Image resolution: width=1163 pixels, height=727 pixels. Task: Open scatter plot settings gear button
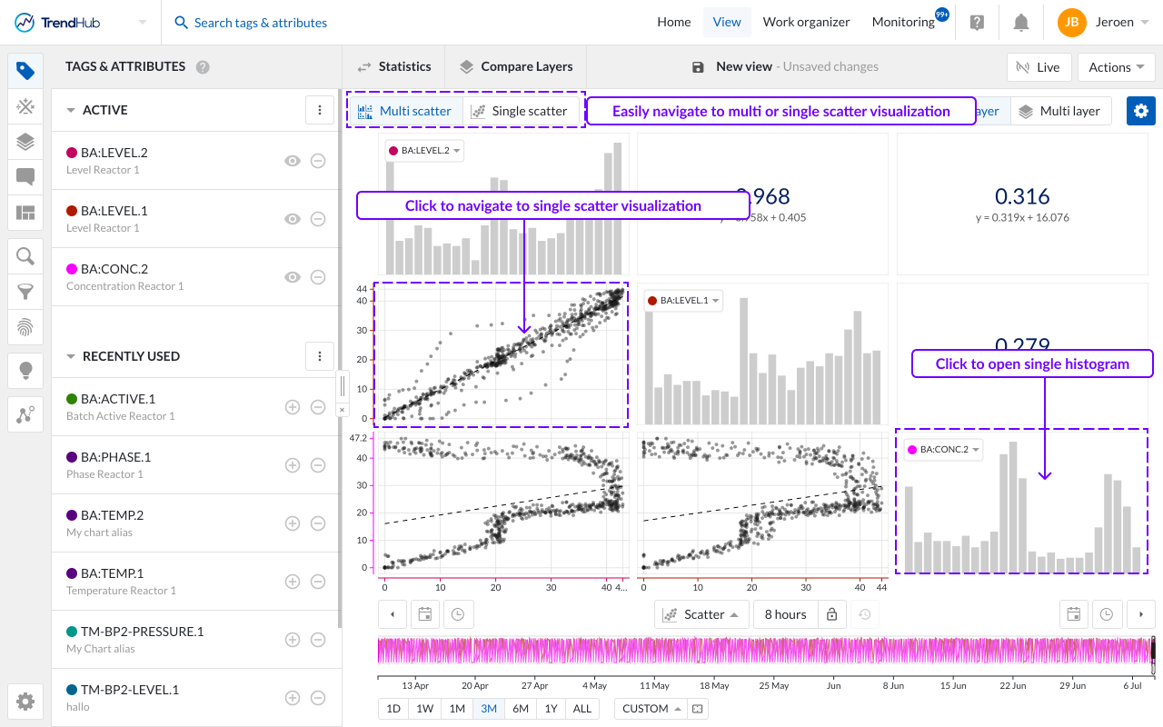pyautogui.click(x=1141, y=111)
